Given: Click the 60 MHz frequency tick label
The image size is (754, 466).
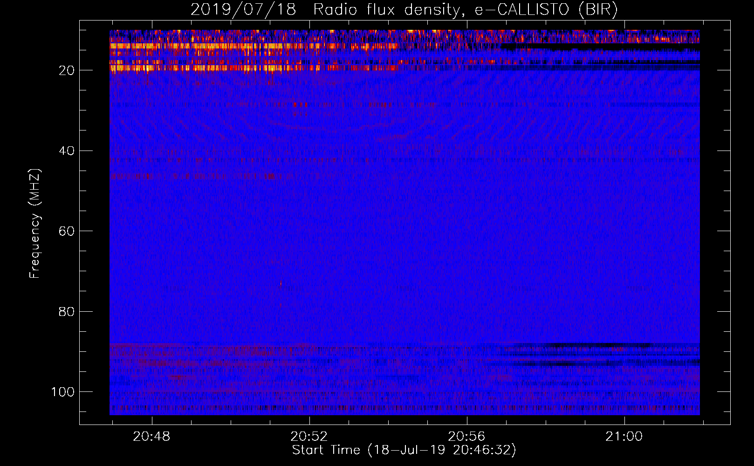Looking at the screenshot, I should coord(67,231).
